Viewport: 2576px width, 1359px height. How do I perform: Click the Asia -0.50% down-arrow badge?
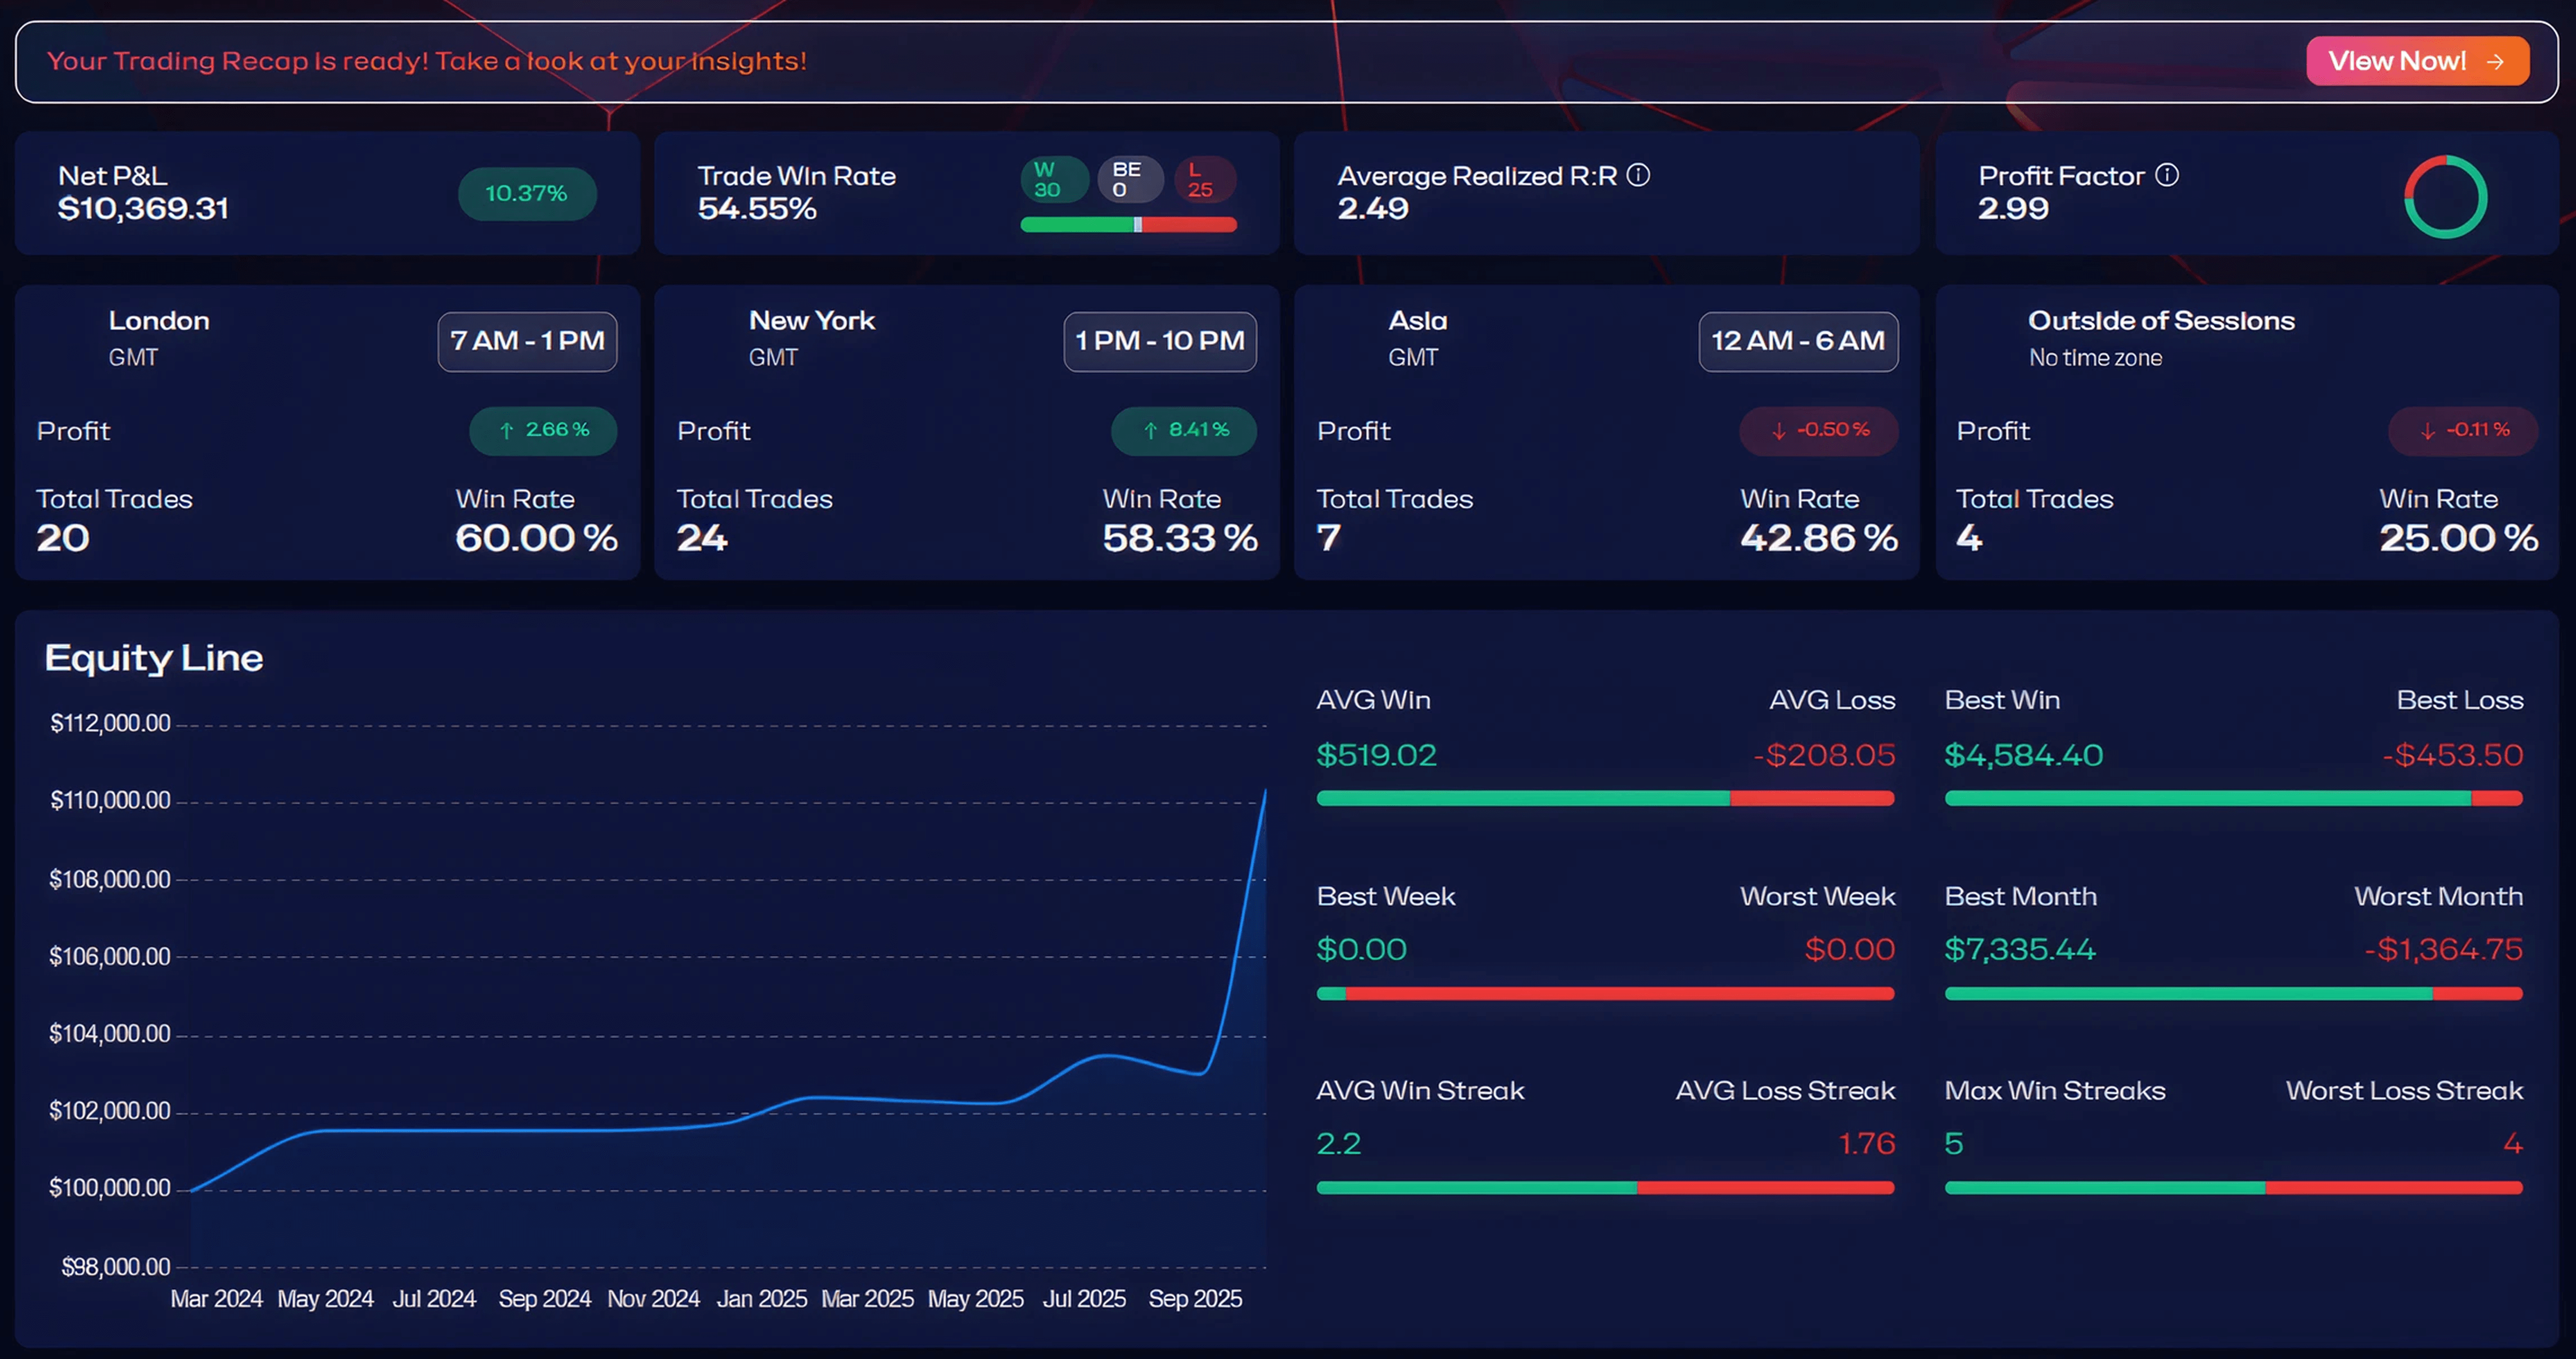click(1818, 430)
